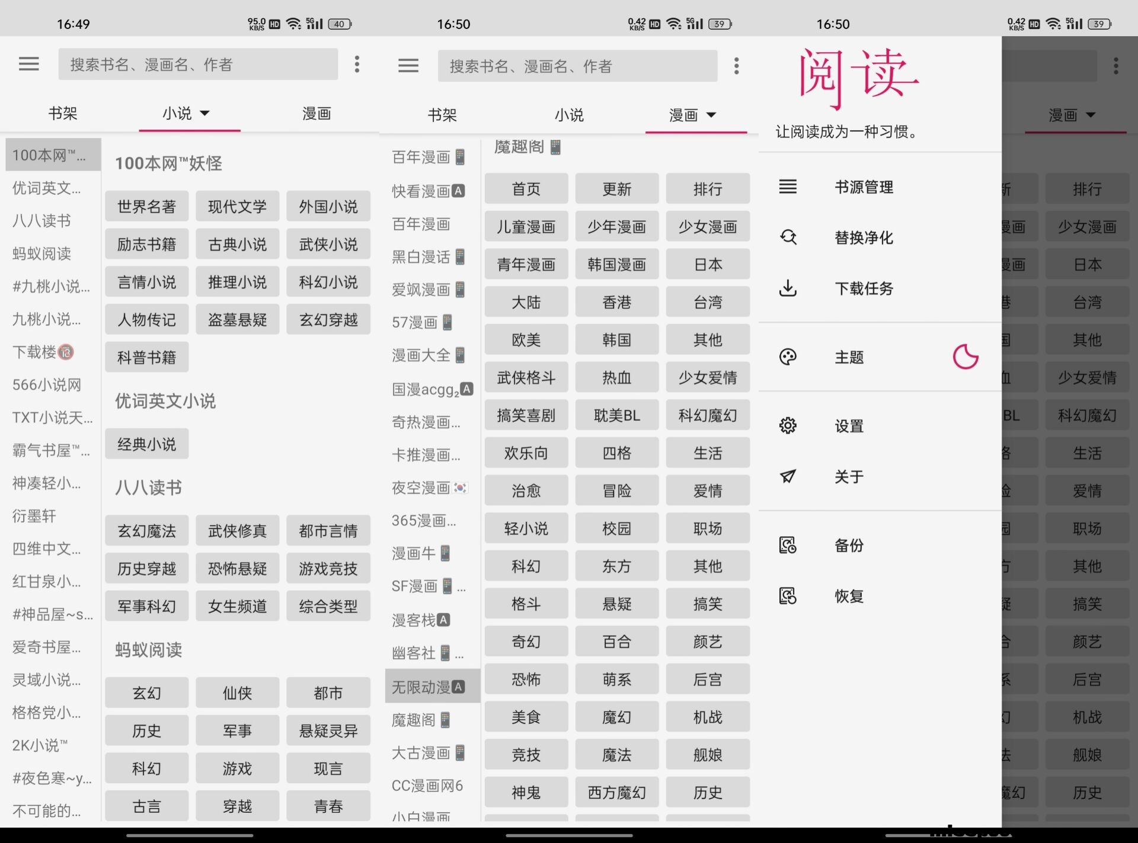1138x843 pixels.
Task: Select 2K小说 source in sidebar
Action: point(53,745)
